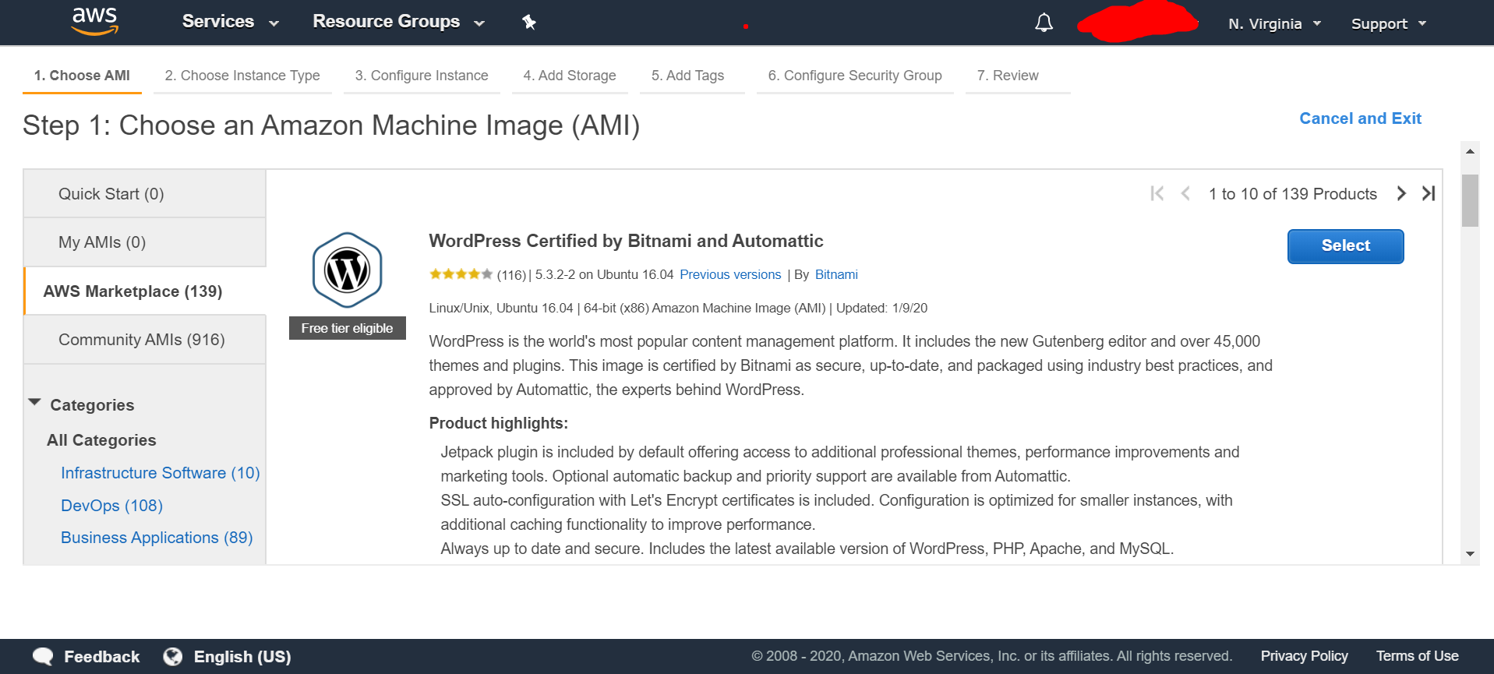Click '1 to 10 of 139 Products' text

(x=1293, y=194)
